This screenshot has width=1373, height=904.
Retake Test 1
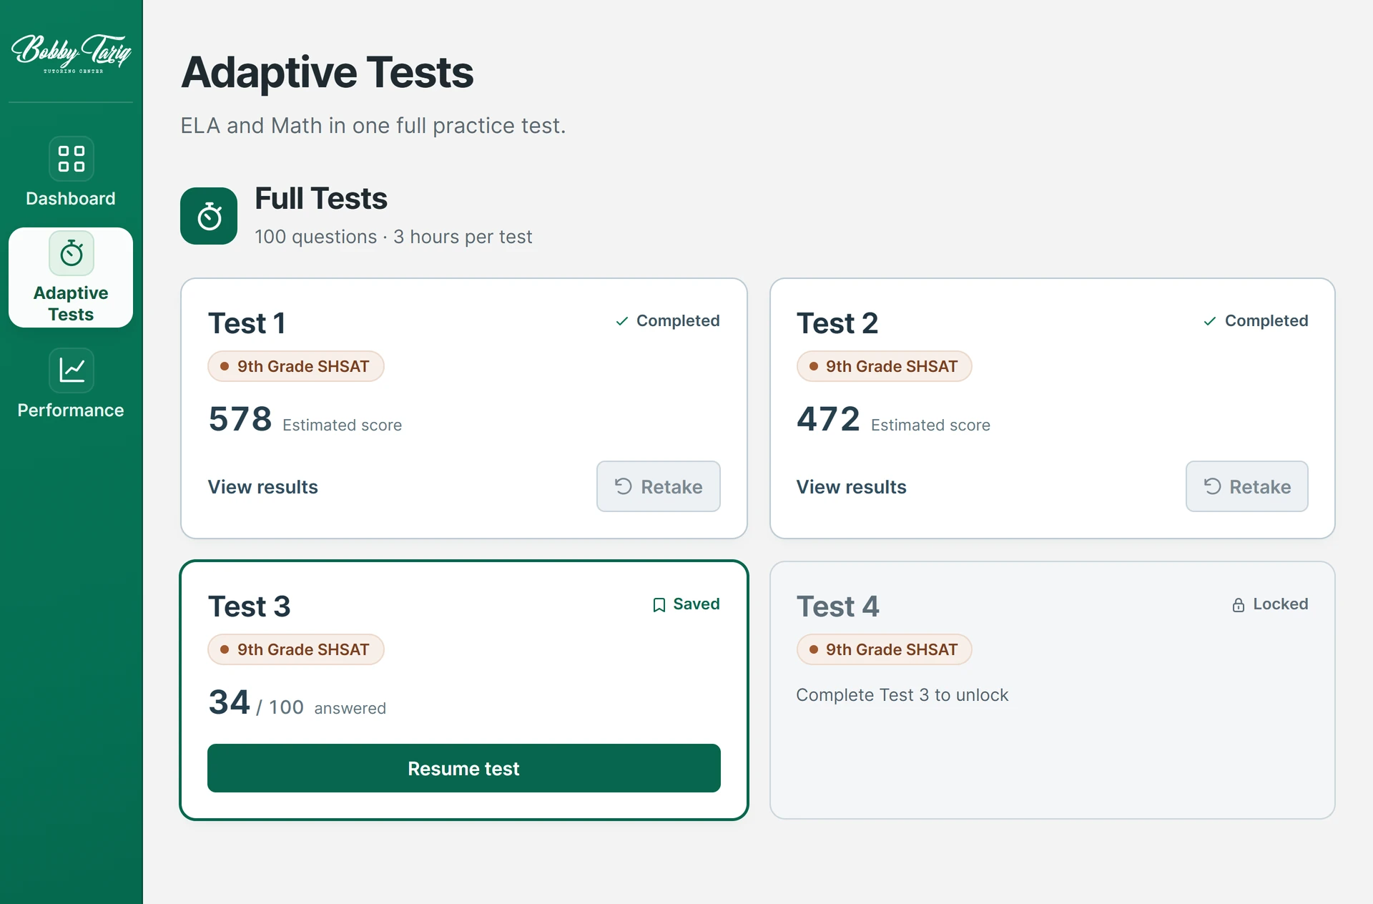tap(659, 486)
